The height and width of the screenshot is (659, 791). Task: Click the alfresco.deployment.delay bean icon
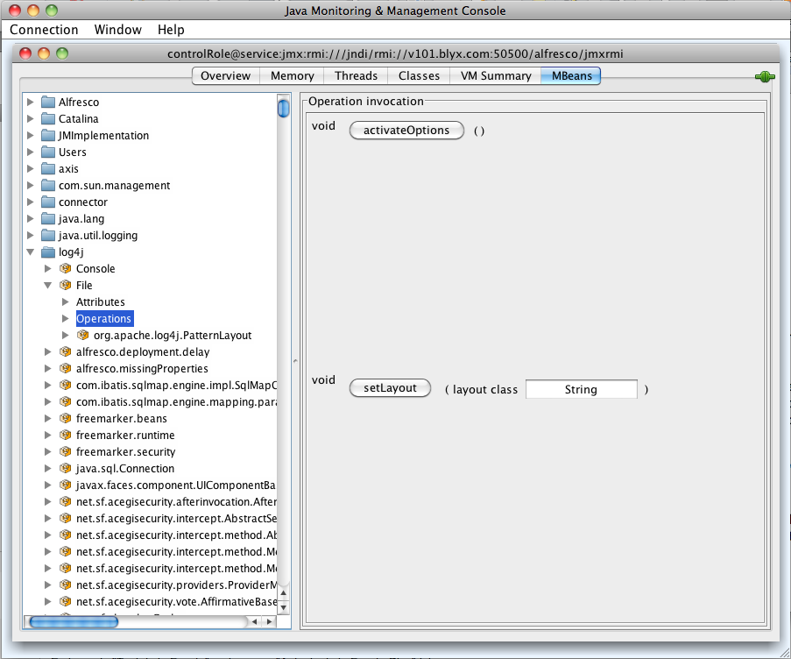65,351
